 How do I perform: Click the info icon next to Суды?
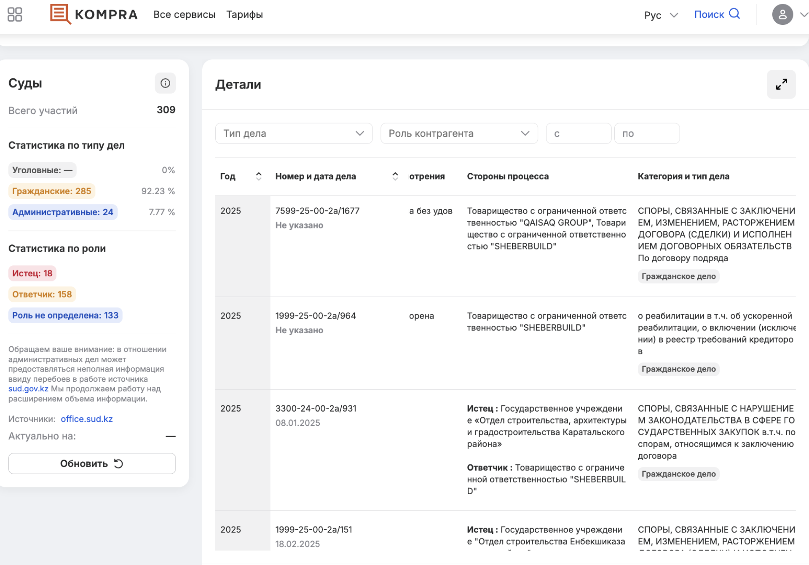click(x=165, y=83)
